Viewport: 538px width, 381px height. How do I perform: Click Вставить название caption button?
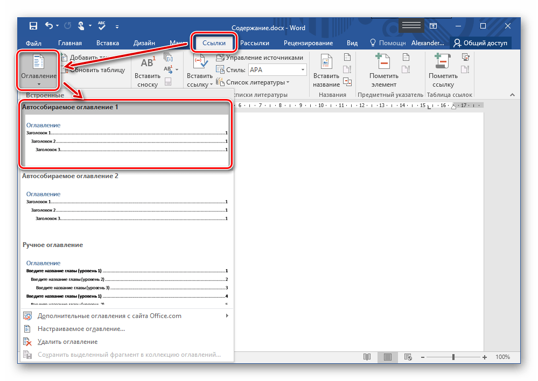(x=326, y=72)
